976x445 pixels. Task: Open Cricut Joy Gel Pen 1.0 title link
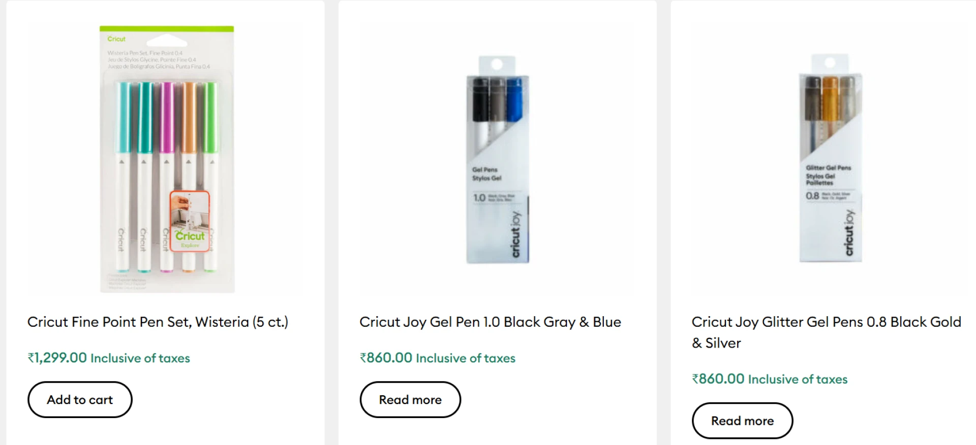(490, 322)
